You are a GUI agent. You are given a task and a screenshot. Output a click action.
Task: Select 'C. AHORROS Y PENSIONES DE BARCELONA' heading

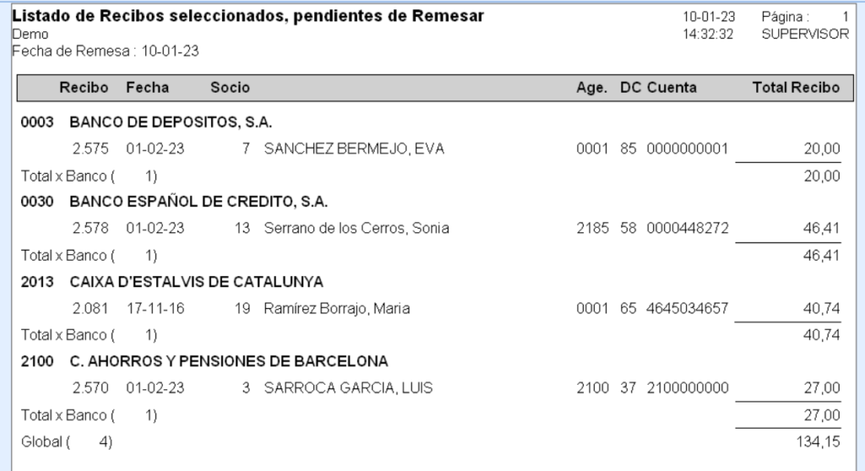(x=228, y=361)
